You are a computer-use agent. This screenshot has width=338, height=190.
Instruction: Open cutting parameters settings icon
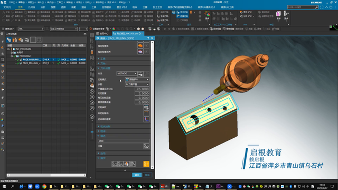[x=146, y=107]
